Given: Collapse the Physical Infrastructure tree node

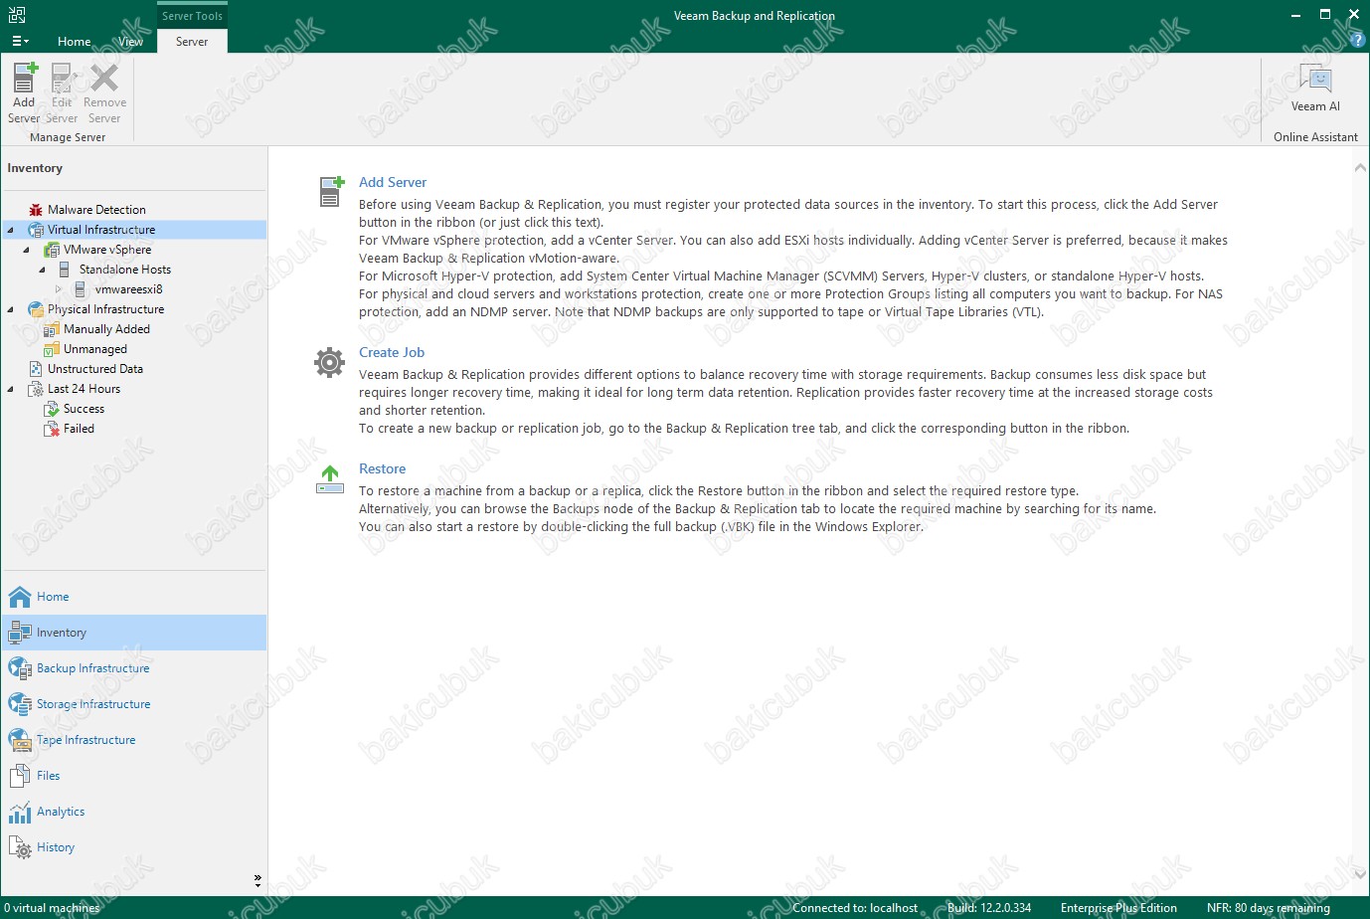Looking at the screenshot, I should coord(11,309).
